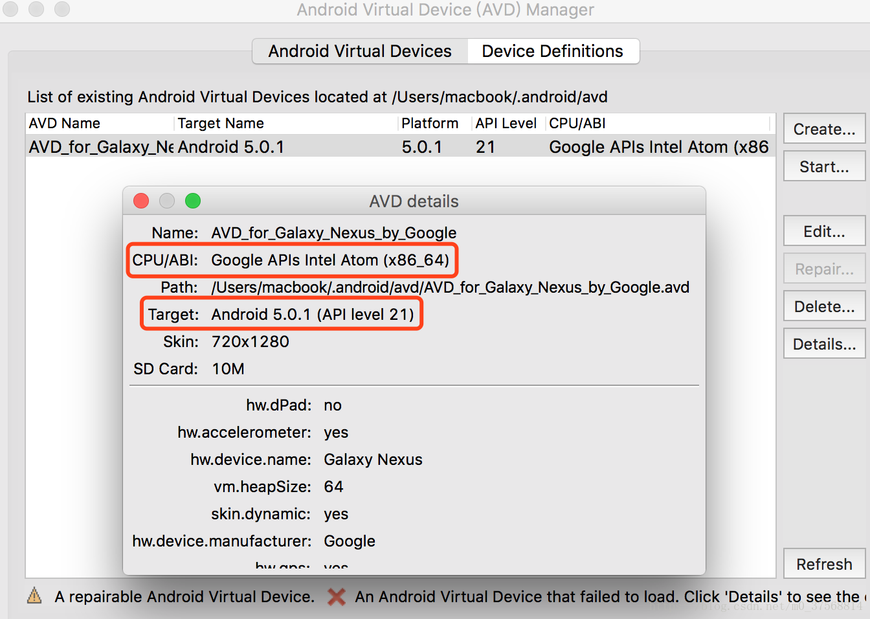870x619 pixels.
Task: Refresh the AVD list
Action: click(824, 564)
